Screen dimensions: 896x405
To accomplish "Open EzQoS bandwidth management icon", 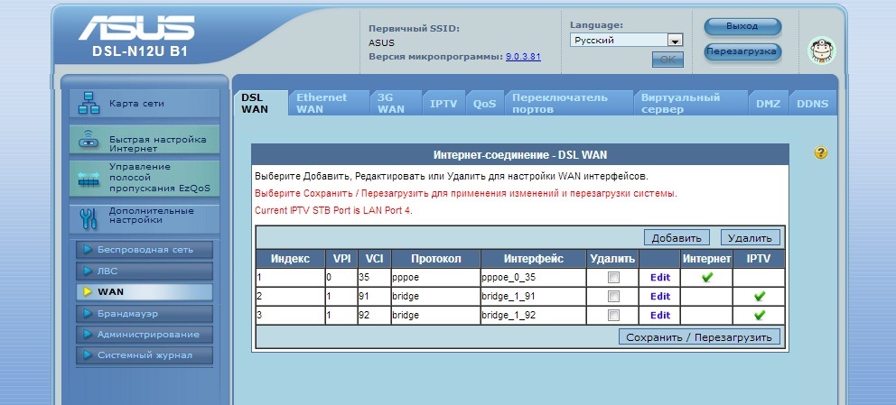I will pos(89,178).
